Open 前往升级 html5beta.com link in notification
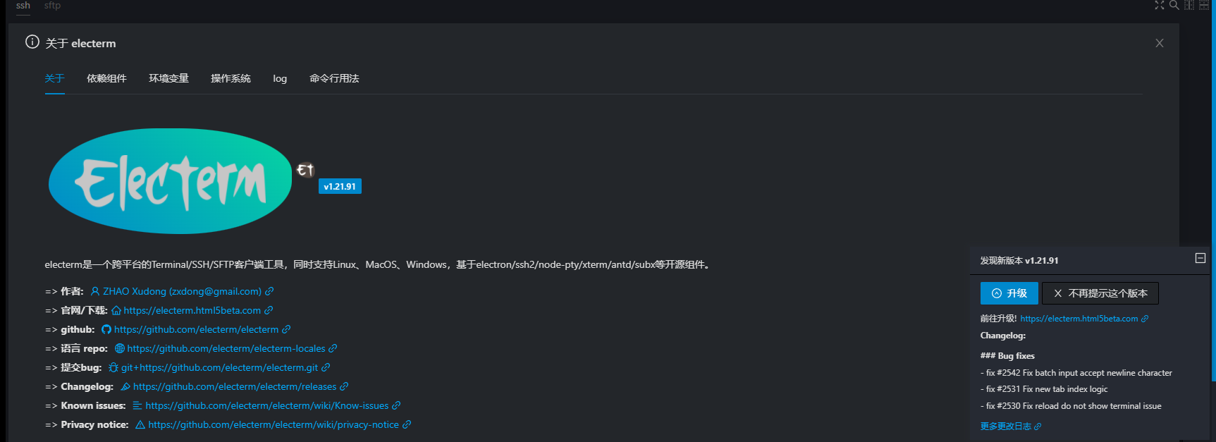 (1084, 319)
